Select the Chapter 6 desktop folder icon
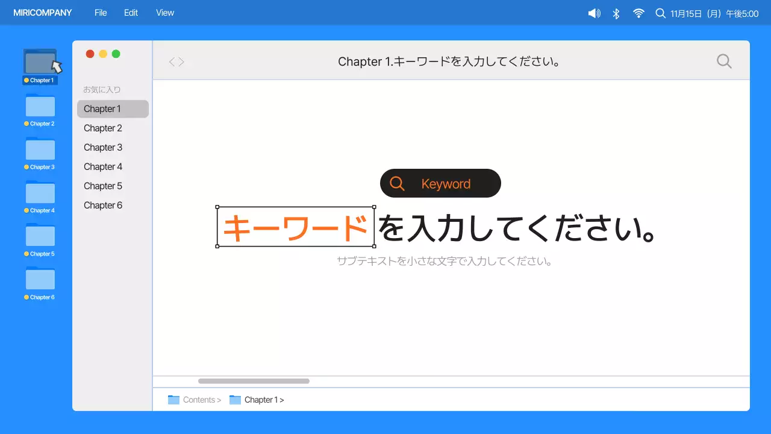The height and width of the screenshot is (434, 771). coord(40,280)
